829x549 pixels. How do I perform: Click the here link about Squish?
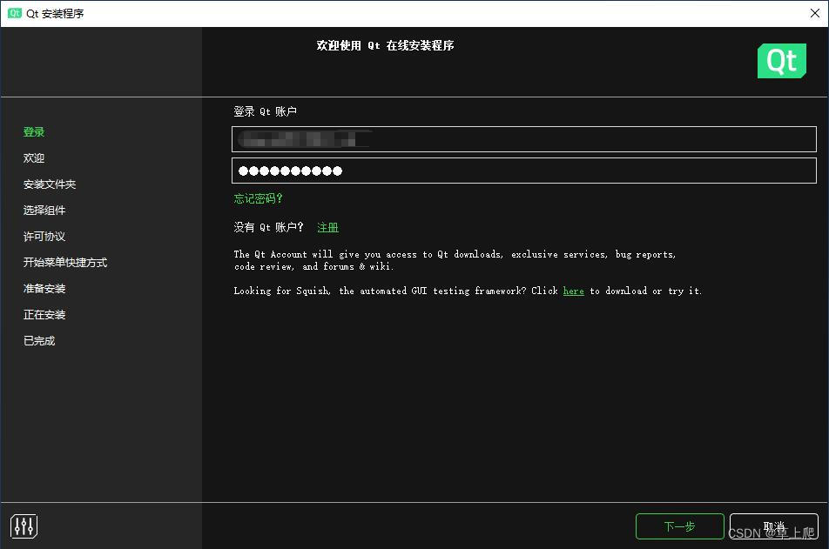573,291
